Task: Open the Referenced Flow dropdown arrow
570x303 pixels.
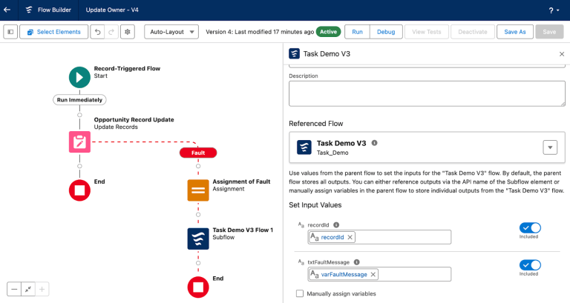Action: (x=550, y=147)
